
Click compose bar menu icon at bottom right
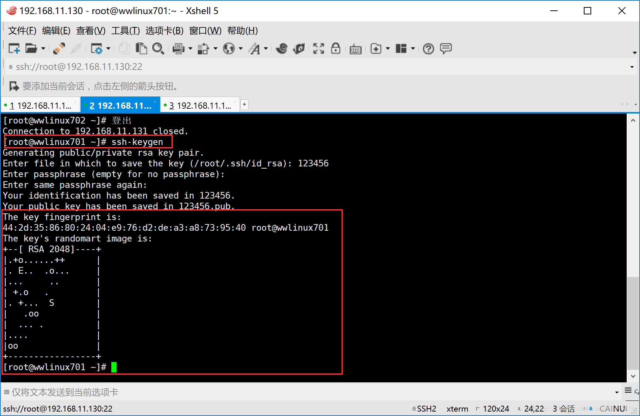628,390
